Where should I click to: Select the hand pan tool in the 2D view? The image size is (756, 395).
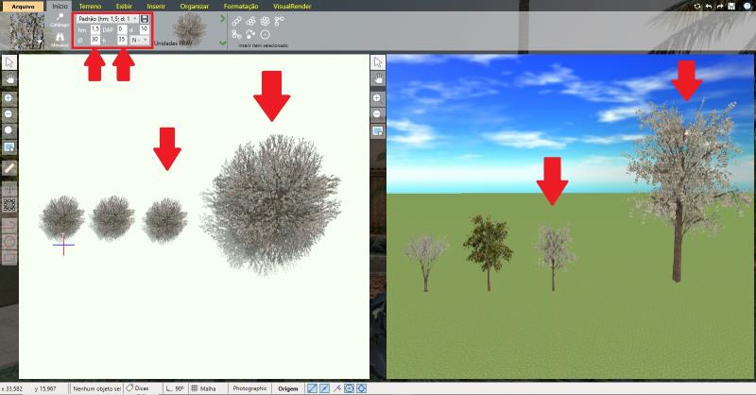click(x=9, y=80)
